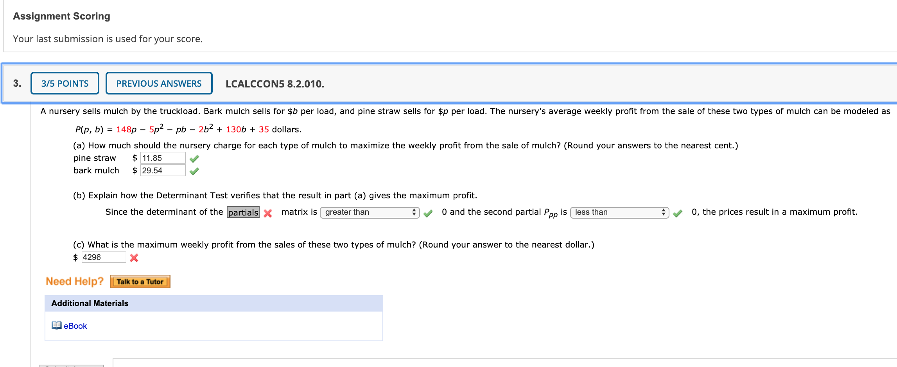897x367 pixels.
Task: Click the PREVIOUS ANSWERS button
Action: [x=159, y=83]
